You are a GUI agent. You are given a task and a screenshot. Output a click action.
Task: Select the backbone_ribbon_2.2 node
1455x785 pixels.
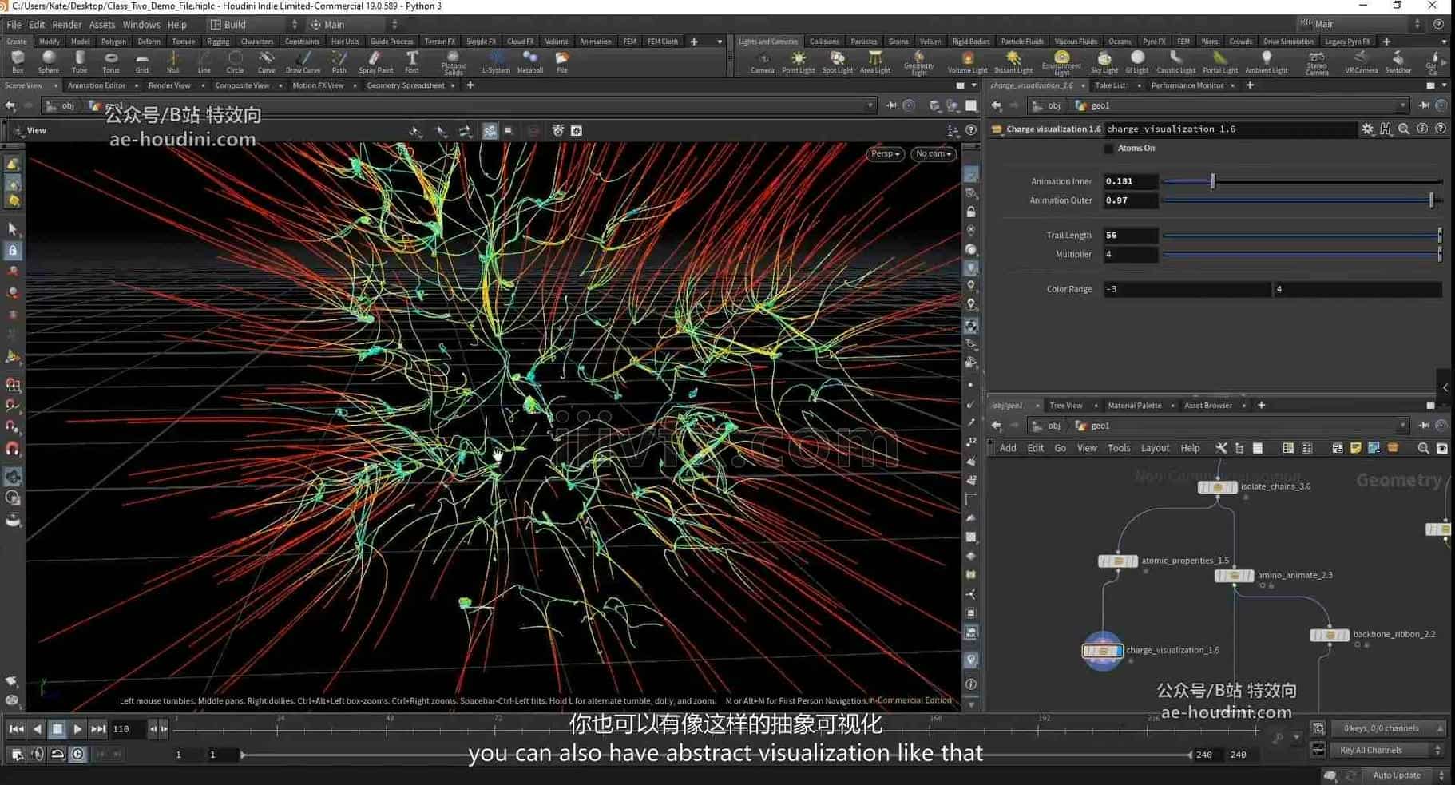[x=1330, y=636]
